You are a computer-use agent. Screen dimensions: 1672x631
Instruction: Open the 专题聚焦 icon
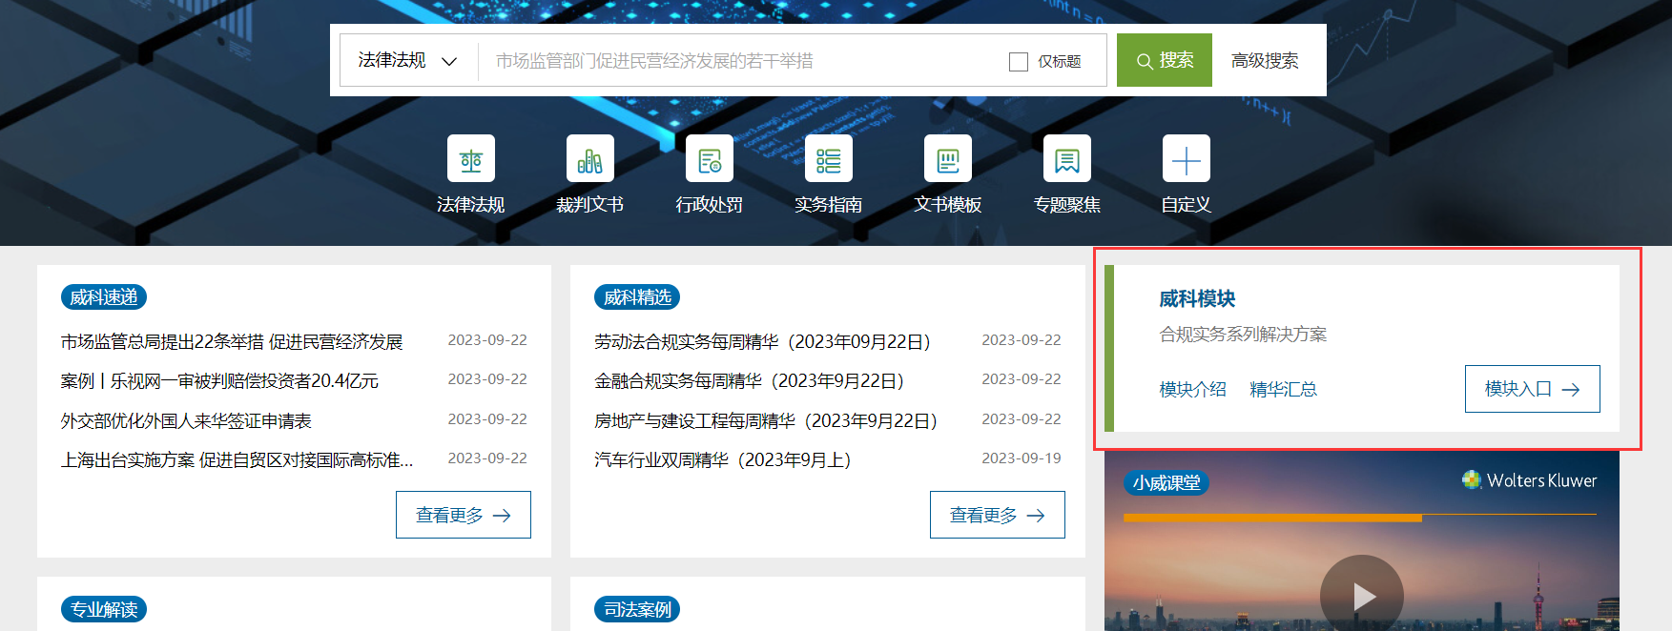coord(1066,158)
